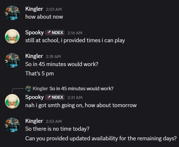This screenshot has height=147, width=179.
Task: Open the Spooky username at 2:31 AM
Action: click(x=34, y=97)
